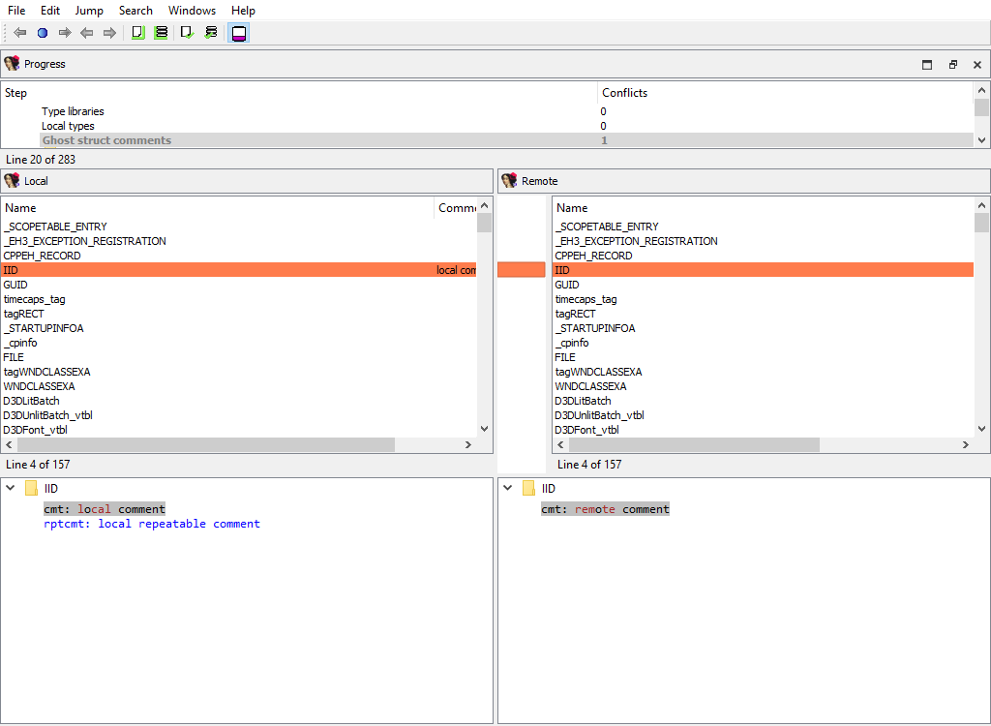Click the green-cornered stacked pages toolbar icon

pyautogui.click(x=161, y=33)
